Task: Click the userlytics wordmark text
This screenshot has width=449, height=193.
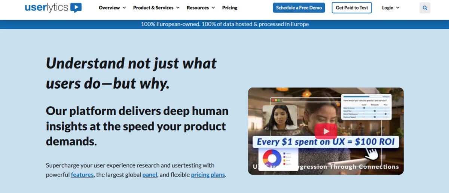Action: coord(47,7)
